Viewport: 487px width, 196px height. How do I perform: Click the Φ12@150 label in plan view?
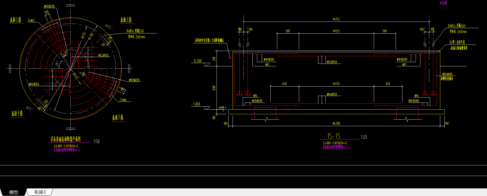103,55
